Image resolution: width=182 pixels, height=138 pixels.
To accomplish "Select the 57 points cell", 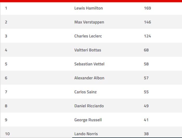I will click(x=146, y=78).
